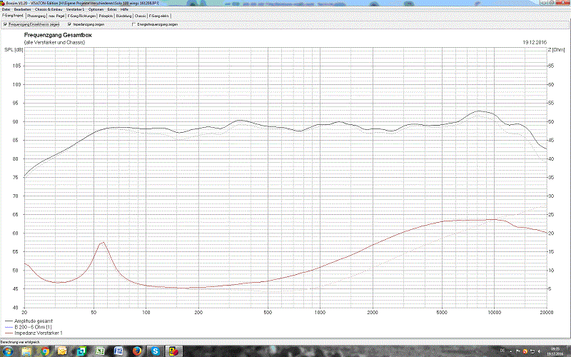The width and height of the screenshot is (571, 357).
Task: Open Windows Explorer from the taskbar
Action: pyautogui.click(x=26, y=351)
